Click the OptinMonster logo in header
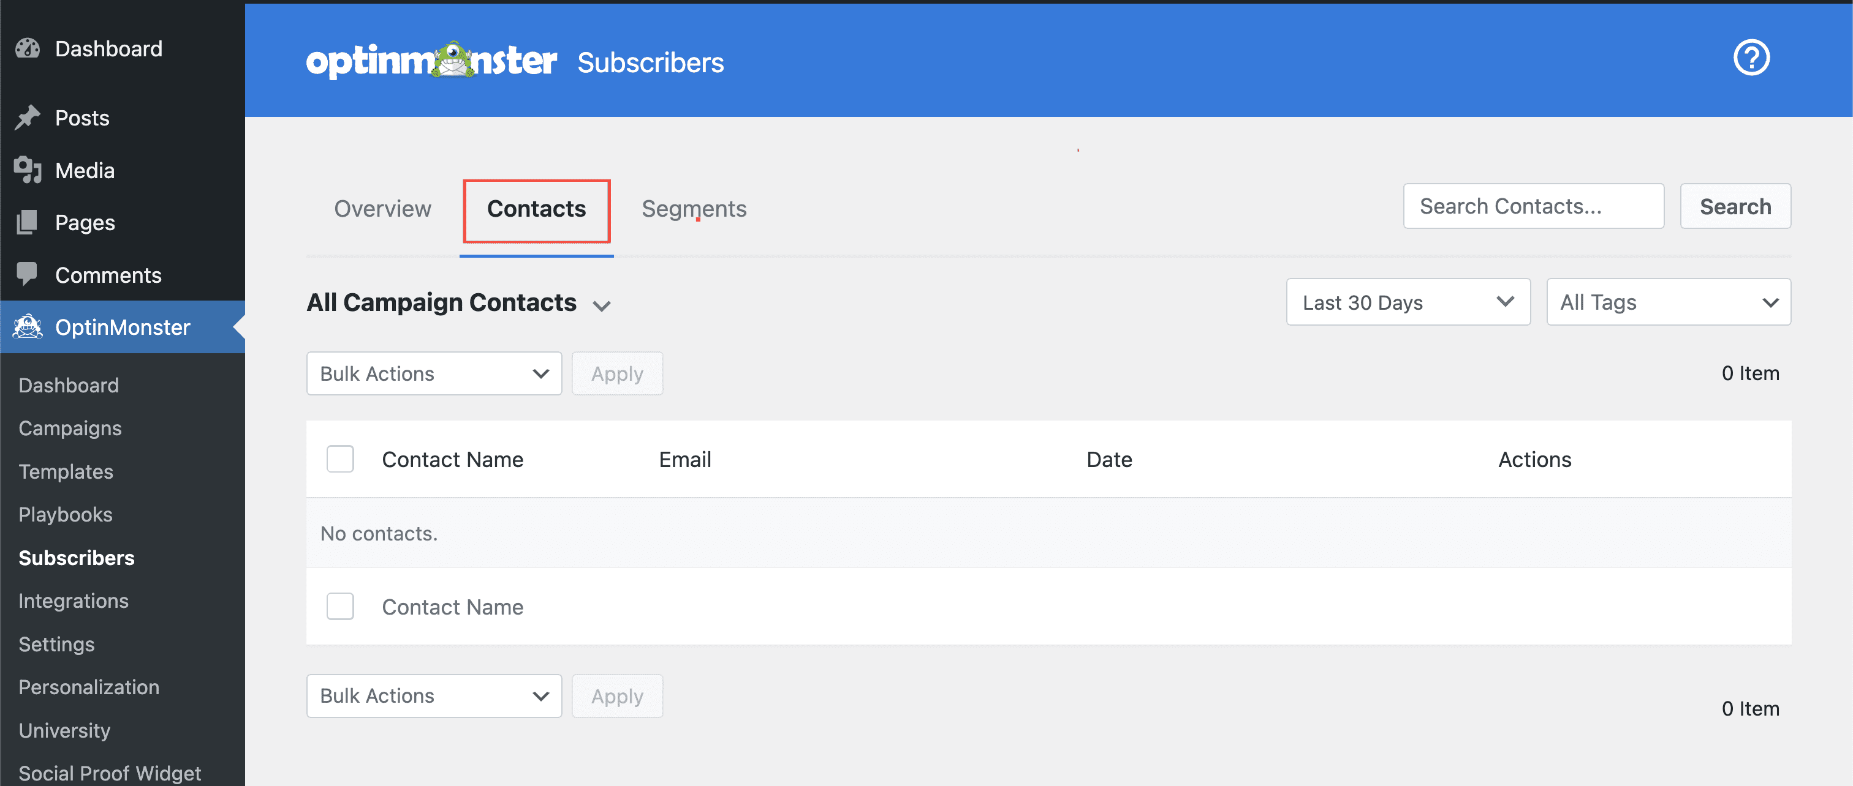This screenshot has height=786, width=1853. [431, 61]
